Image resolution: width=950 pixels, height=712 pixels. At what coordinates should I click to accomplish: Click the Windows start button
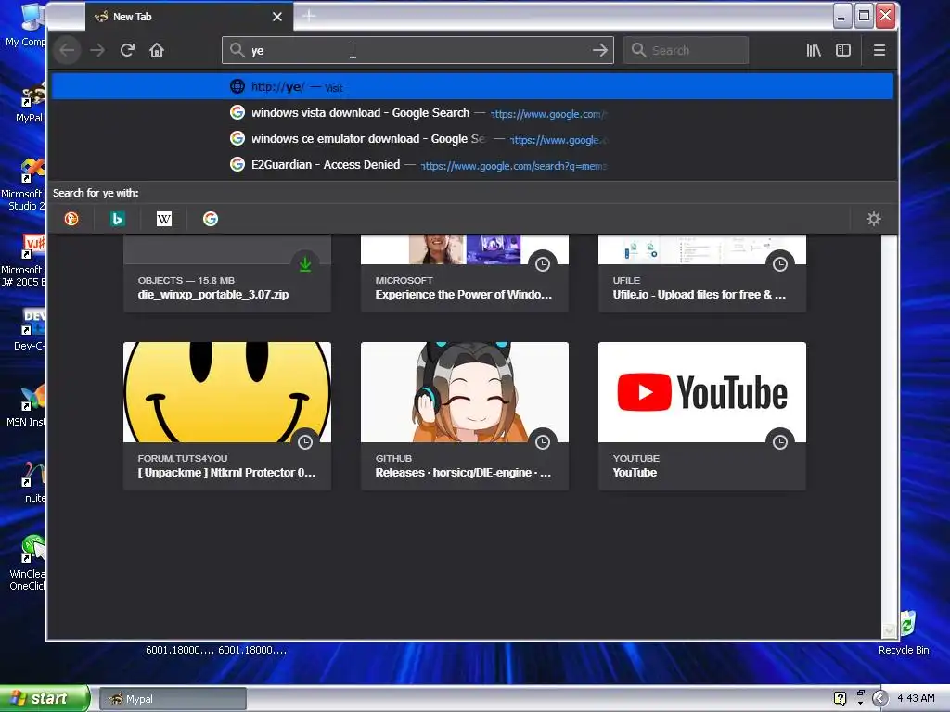click(44, 698)
